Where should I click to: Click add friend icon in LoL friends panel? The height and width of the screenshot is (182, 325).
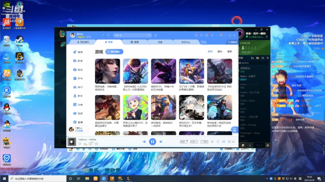click(x=252, y=58)
